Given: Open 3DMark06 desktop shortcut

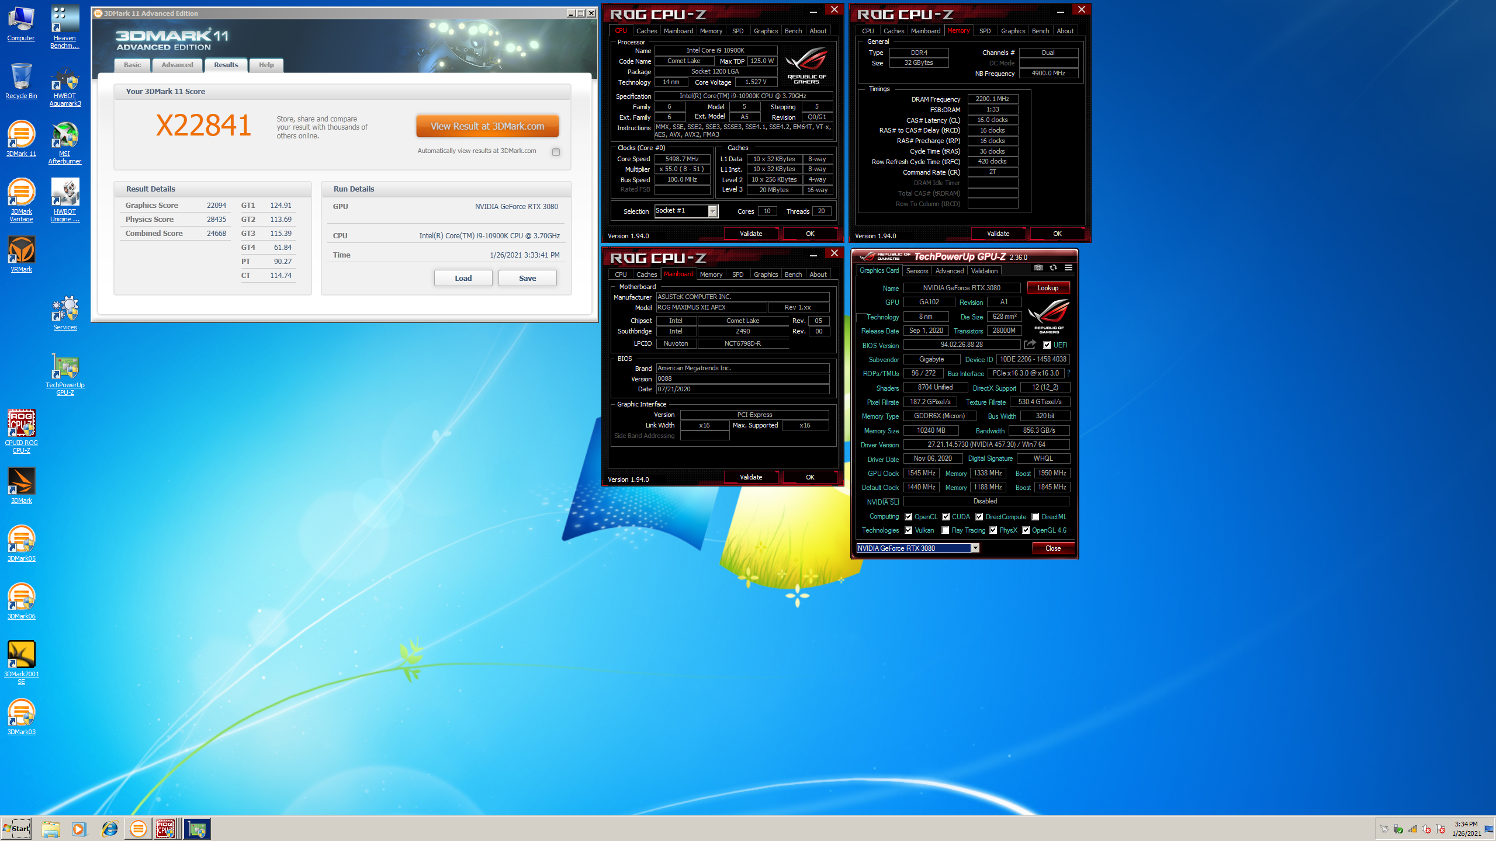Looking at the screenshot, I should pos(21,602).
